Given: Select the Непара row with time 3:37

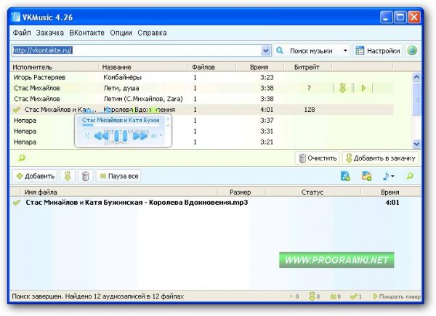Looking at the screenshot, I should (203, 121).
